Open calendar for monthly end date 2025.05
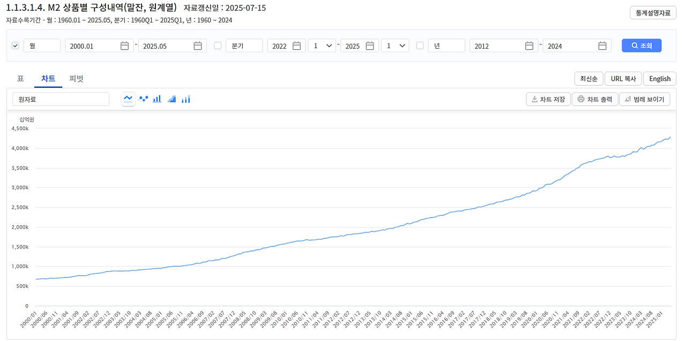The width and height of the screenshot is (686, 341). [x=198, y=46]
